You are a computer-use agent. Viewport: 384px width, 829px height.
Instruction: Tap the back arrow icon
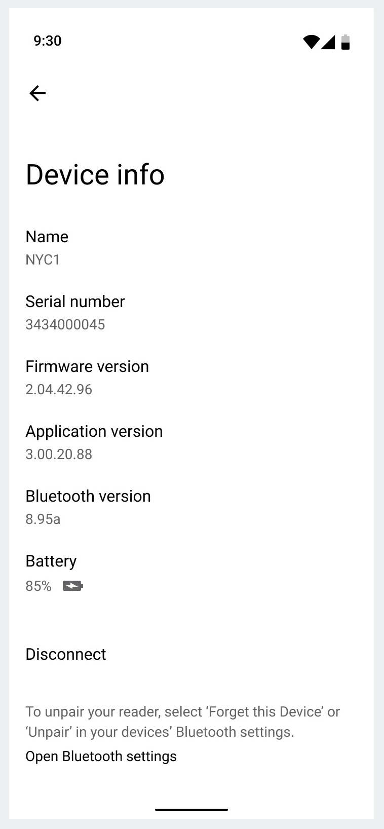click(37, 93)
